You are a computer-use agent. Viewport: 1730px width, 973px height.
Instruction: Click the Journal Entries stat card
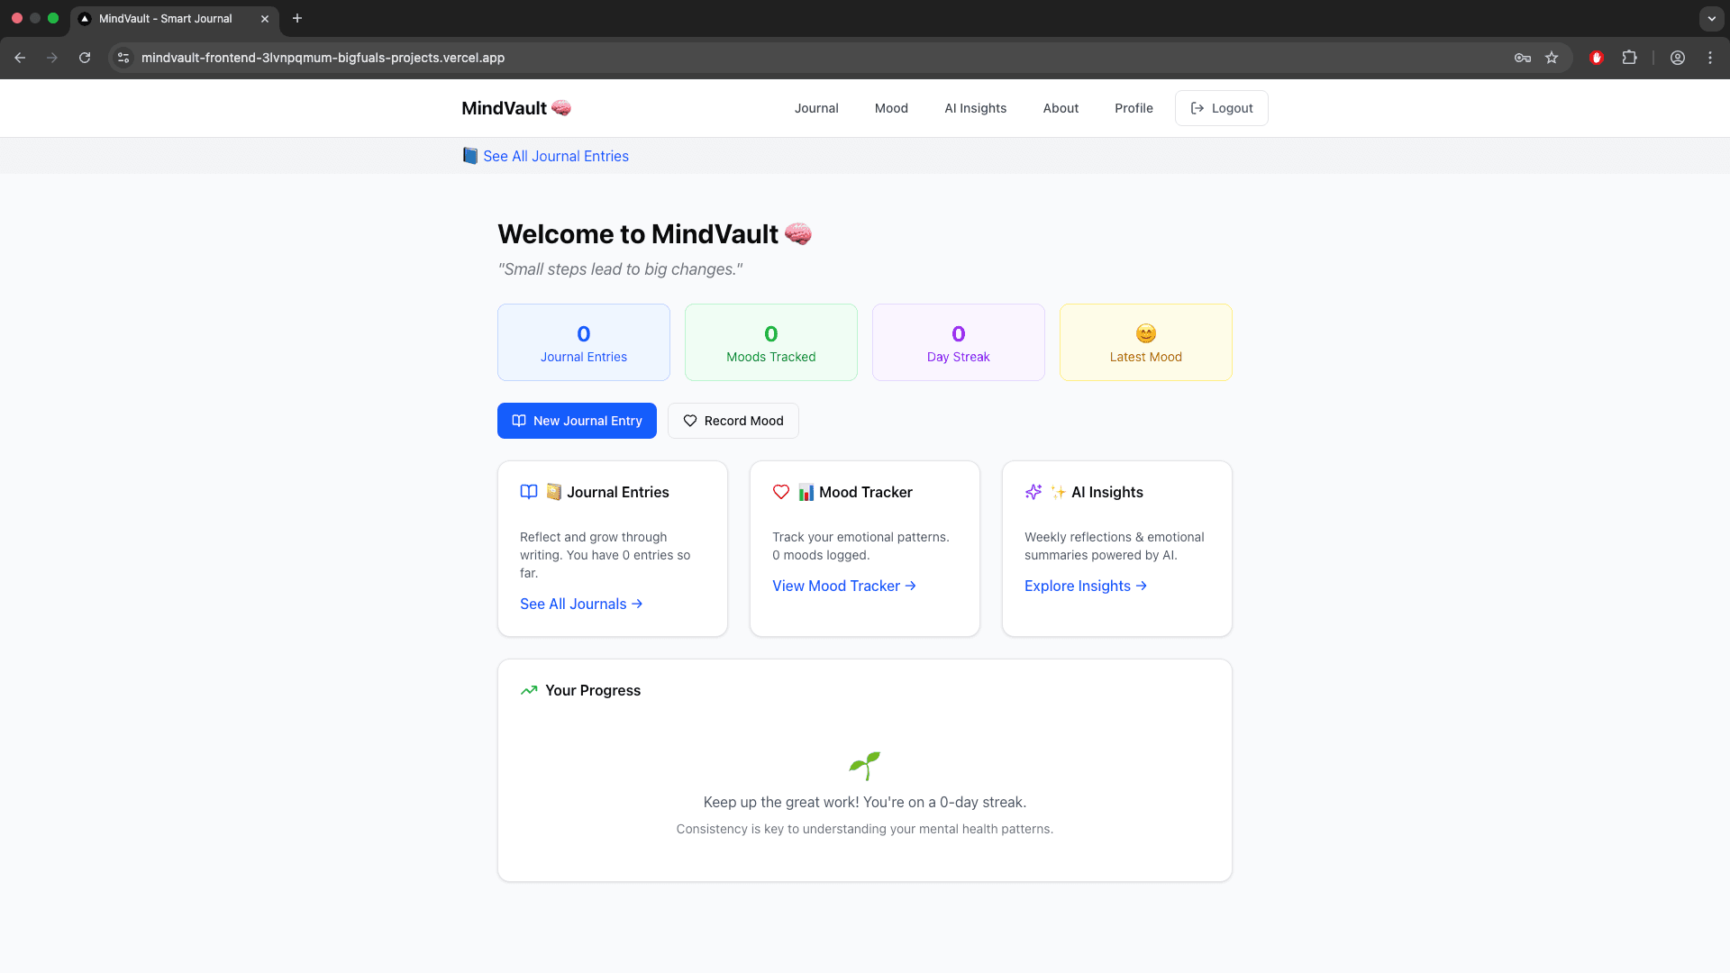[x=584, y=342]
